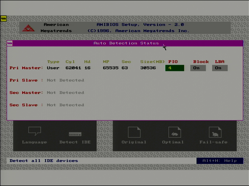Click the Auto Detection dialog control-menu box

(x=10, y=43)
